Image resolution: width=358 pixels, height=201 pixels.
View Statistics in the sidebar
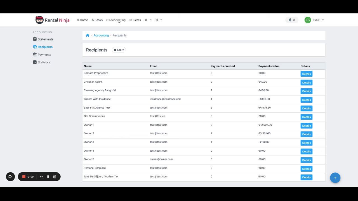point(42,62)
